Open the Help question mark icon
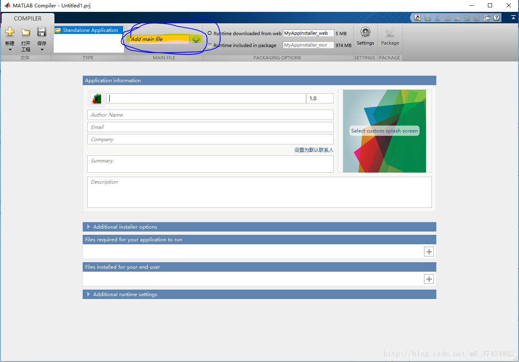The height and width of the screenshot is (362, 519). tap(496, 18)
